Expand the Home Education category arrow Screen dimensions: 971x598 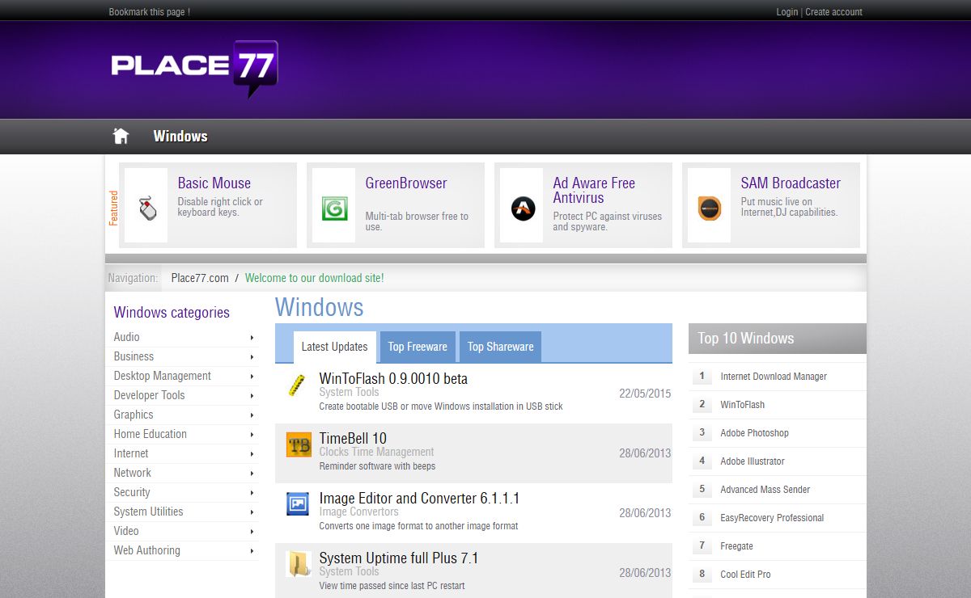click(252, 434)
